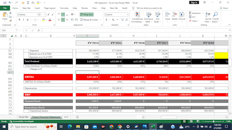232x130 pixels.
Task: Toggle Bold formatting
Action: [19, 20]
